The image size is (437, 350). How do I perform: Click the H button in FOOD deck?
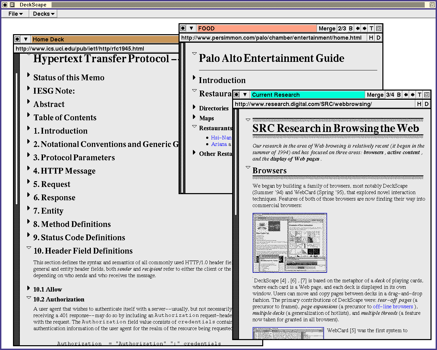(371, 38)
